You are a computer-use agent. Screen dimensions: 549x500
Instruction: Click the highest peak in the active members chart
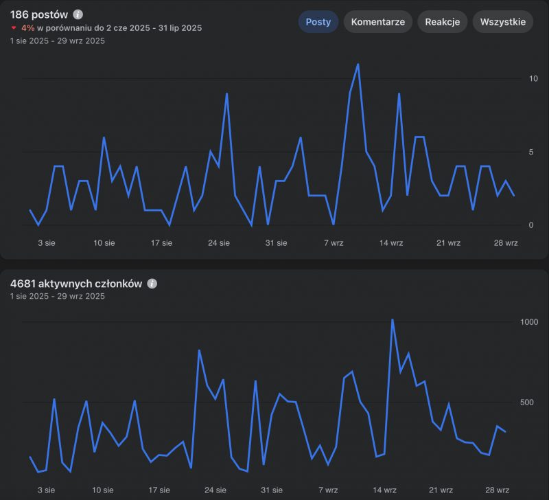[x=392, y=320]
